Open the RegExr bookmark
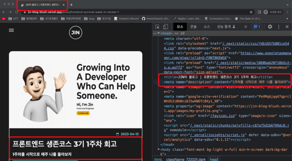292x161 pixels. click(187, 18)
